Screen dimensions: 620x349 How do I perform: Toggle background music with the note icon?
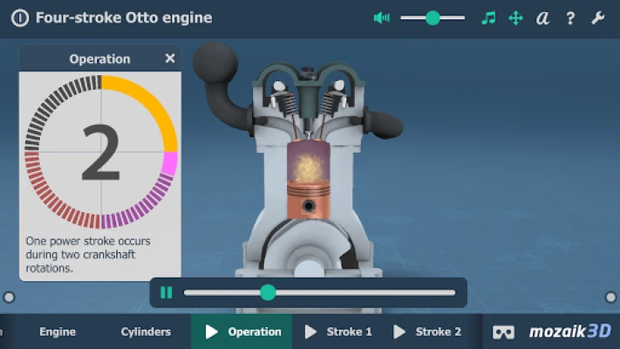[x=488, y=18]
